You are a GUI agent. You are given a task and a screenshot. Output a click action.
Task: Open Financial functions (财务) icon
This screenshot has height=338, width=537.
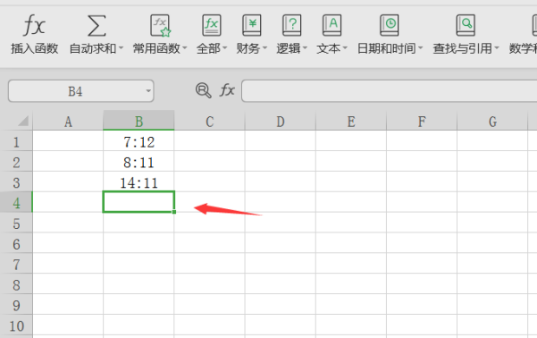[x=252, y=25]
